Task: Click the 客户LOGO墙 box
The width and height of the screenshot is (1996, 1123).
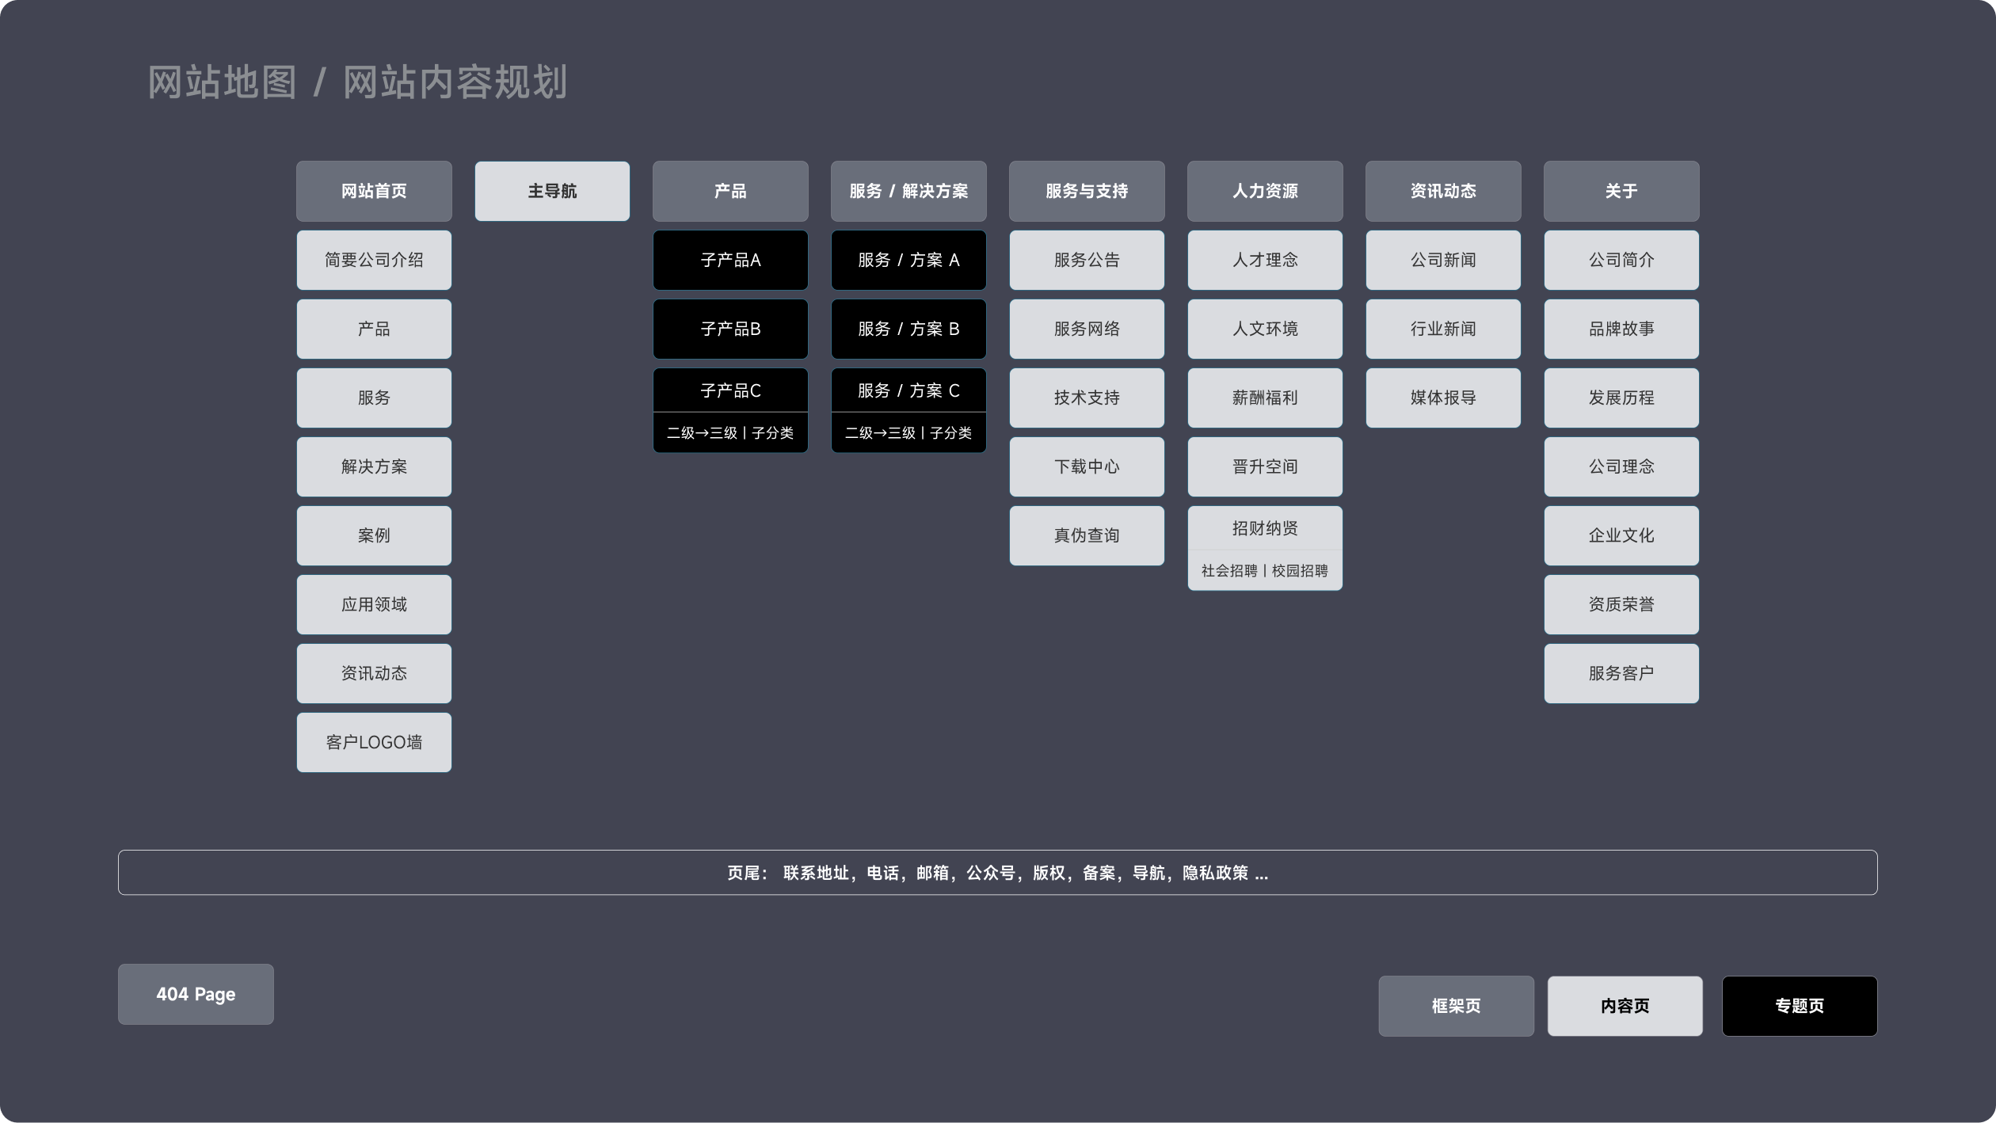Action: tap(373, 742)
